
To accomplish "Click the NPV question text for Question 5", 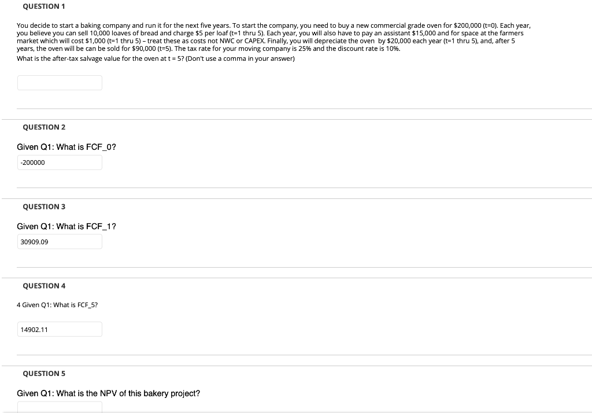I will [x=108, y=393].
